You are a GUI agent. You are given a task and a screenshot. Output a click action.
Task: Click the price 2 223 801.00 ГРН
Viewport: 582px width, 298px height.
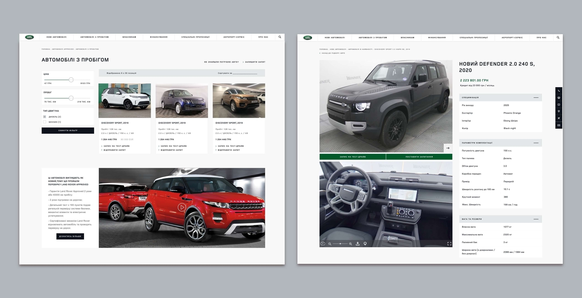click(x=474, y=80)
